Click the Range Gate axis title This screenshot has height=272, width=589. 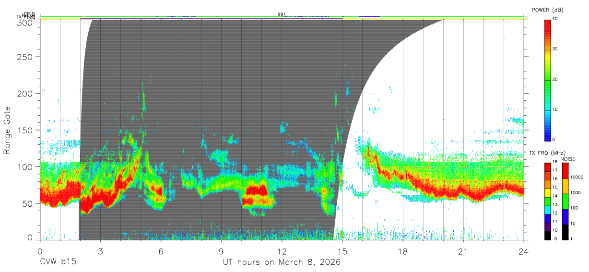[x=7, y=130]
